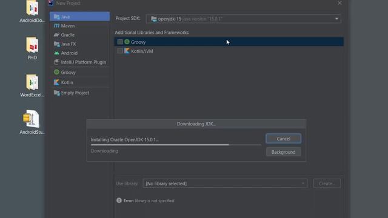Close the New Project dialog
This screenshot has height=218, width=388.
click(x=339, y=3)
